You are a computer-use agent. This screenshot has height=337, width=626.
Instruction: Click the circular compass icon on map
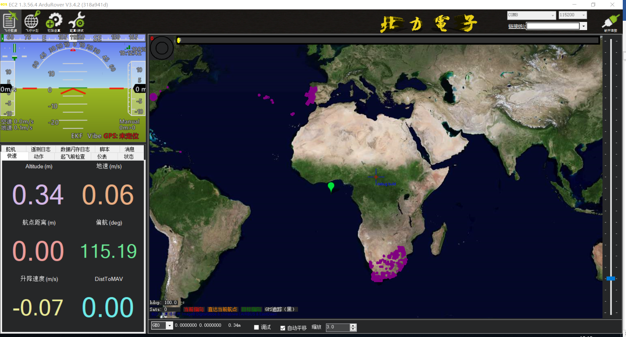[162, 48]
